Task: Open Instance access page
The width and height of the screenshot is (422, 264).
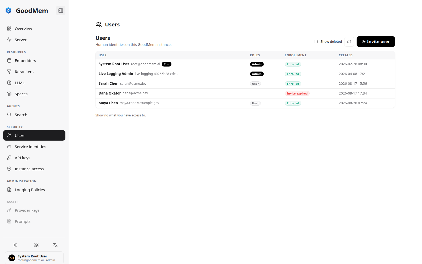Action: click(34, 169)
